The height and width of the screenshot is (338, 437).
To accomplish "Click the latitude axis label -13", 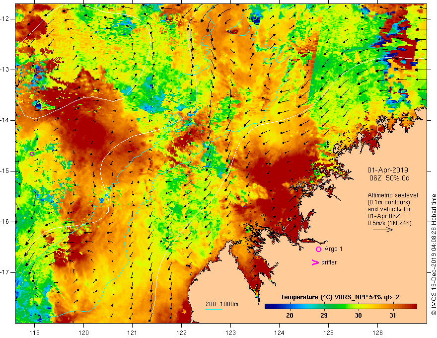I will pos(5,70).
